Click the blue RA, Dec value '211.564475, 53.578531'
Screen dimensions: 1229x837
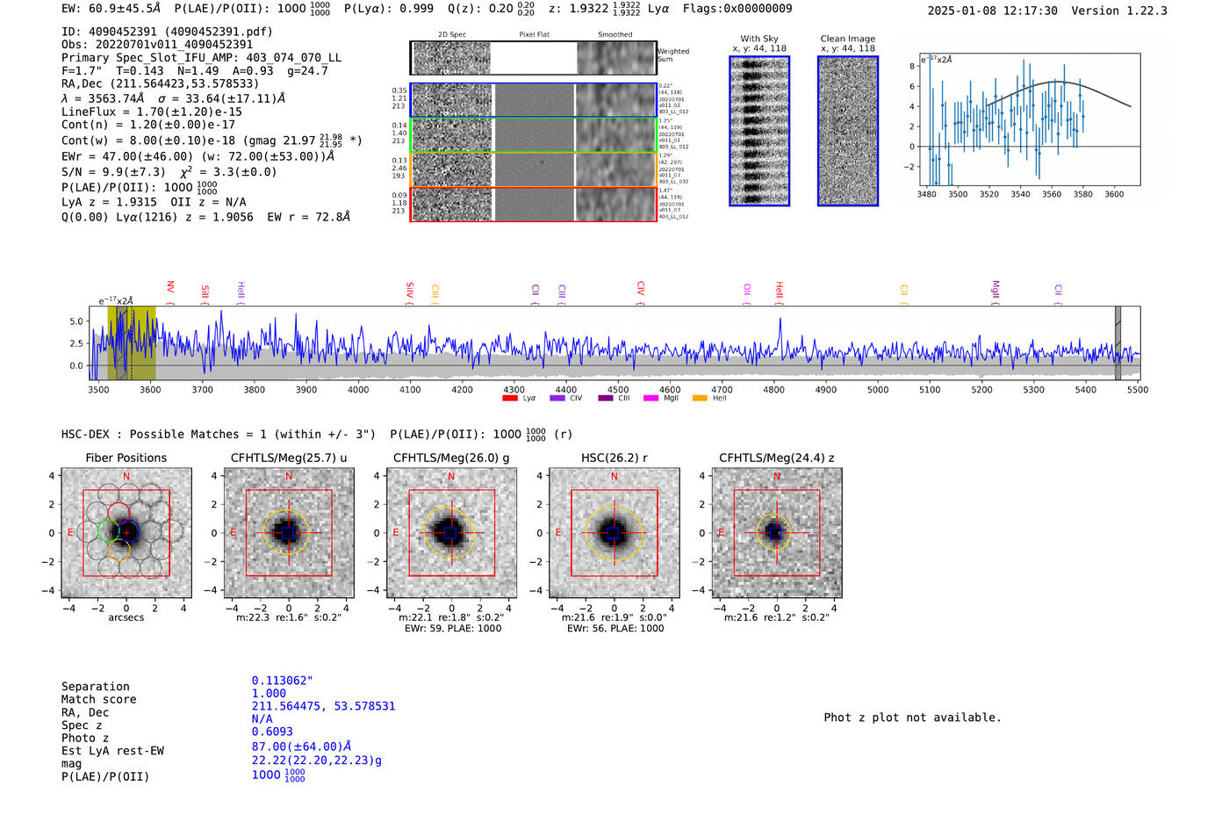coord(323,706)
